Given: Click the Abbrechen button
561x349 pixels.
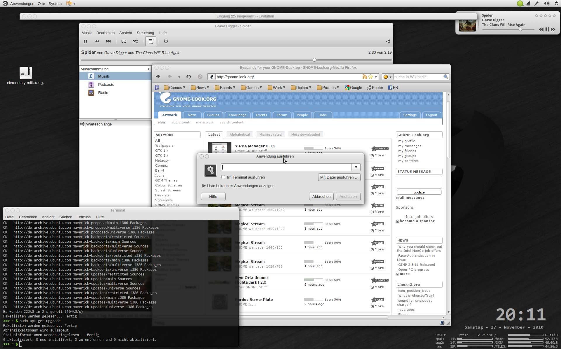Looking at the screenshot, I should [x=321, y=196].
